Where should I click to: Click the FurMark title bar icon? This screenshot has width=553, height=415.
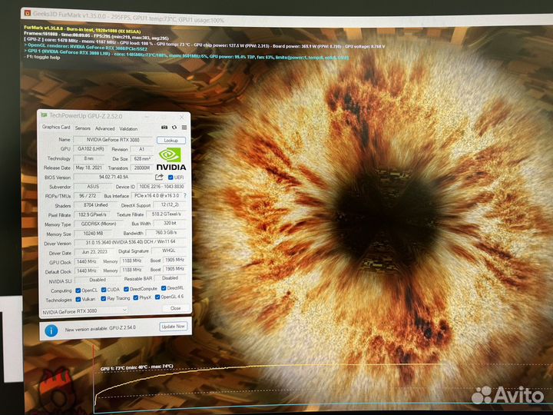(27, 14)
